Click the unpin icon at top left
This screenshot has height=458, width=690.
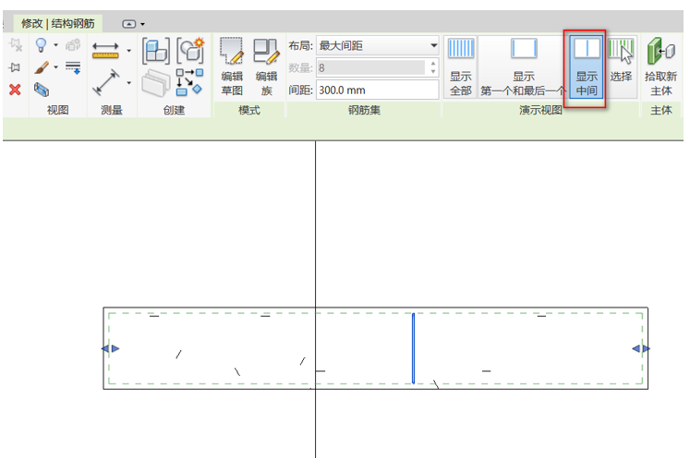pyautogui.click(x=16, y=45)
